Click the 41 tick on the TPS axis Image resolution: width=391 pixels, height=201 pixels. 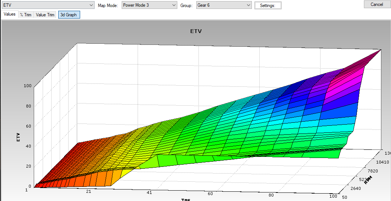(149, 193)
